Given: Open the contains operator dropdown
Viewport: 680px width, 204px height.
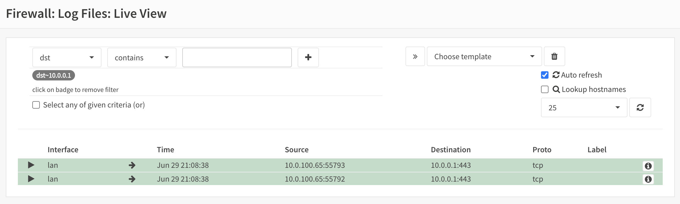Looking at the screenshot, I should [x=142, y=57].
